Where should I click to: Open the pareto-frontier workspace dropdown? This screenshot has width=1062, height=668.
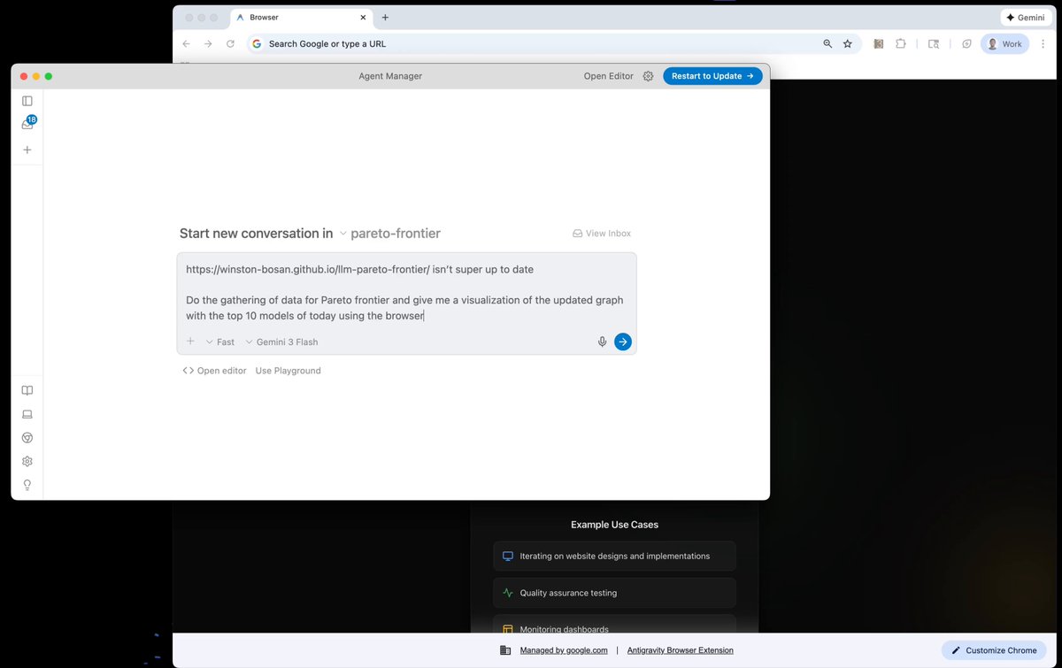click(x=389, y=234)
